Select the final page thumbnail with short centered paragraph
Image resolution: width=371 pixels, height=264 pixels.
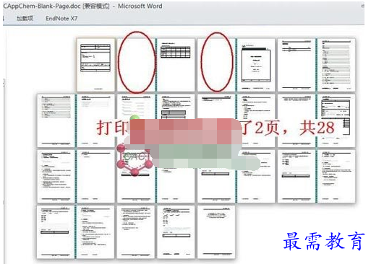click(216, 232)
